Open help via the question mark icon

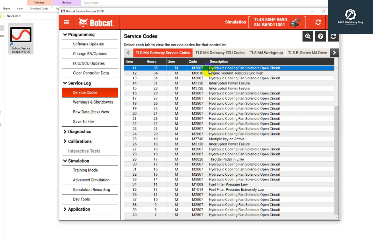[x=320, y=36]
